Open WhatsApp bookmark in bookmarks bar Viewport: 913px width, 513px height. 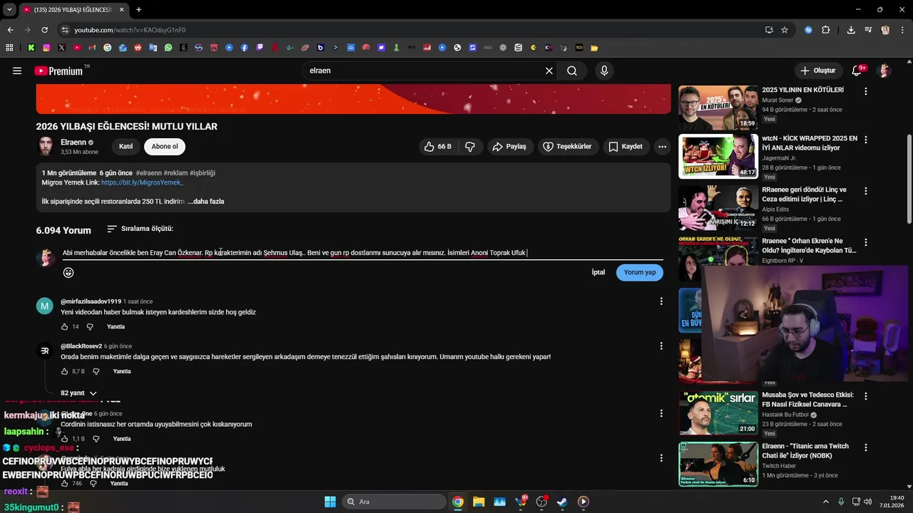click(x=168, y=48)
